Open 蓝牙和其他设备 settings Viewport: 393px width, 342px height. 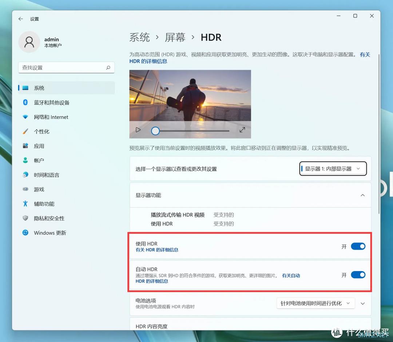67,102
